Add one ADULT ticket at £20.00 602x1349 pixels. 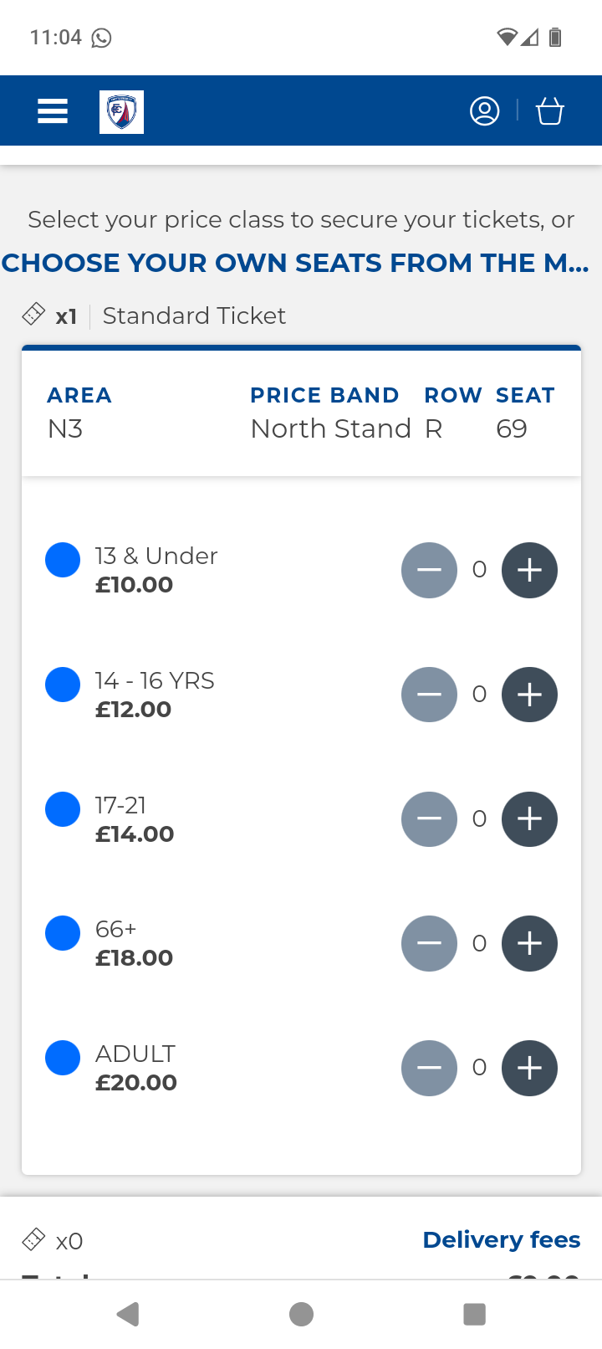(529, 1068)
